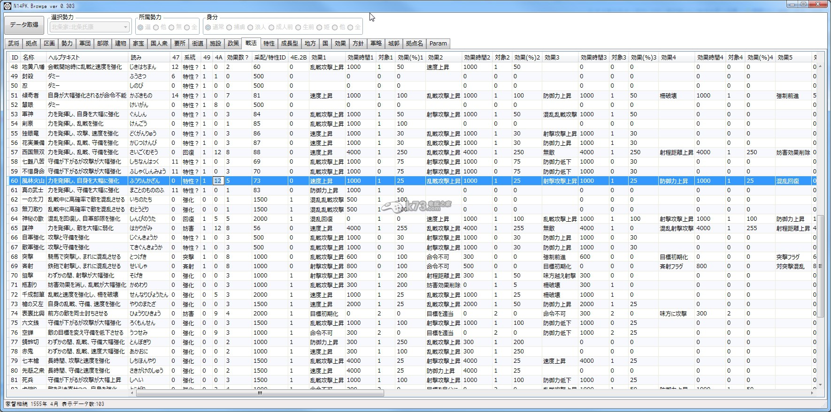Switch to the 拠点 tab
Image resolution: width=831 pixels, height=412 pixels.
[31, 44]
